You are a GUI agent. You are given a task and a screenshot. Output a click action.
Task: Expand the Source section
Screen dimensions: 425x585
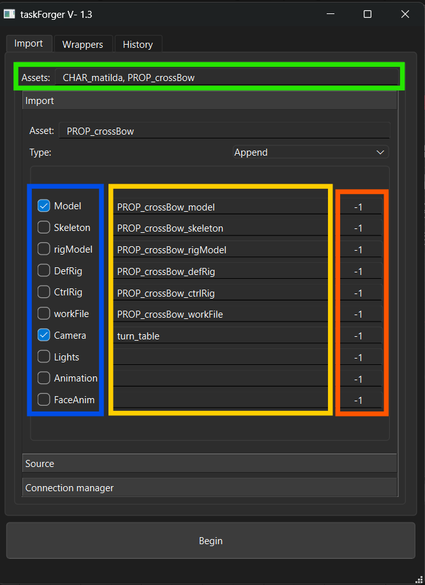point(209,464)
